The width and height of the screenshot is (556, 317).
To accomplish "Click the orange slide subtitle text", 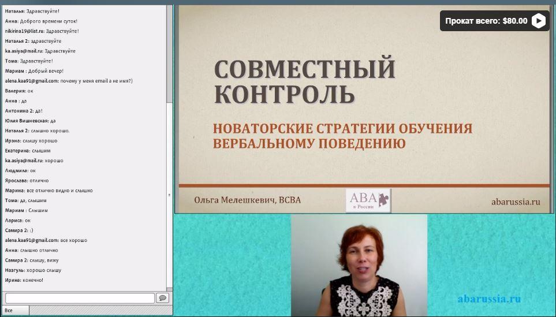I will tap(342, 136).
